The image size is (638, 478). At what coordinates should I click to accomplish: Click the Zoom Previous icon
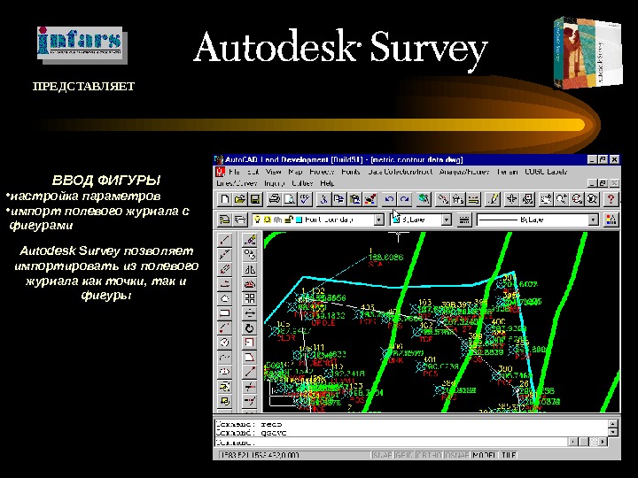click(592, 199)
